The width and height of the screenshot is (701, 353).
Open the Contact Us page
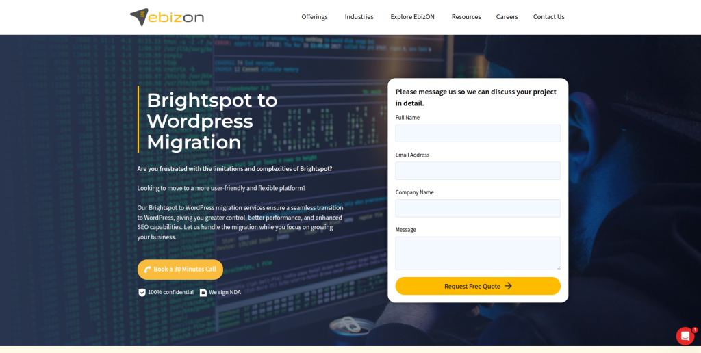tap(548, 17)
